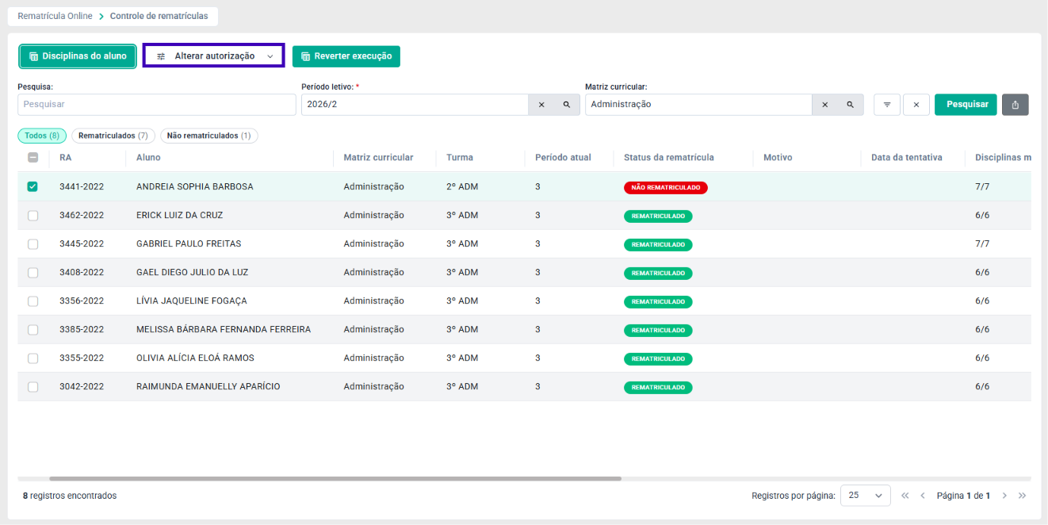Image resolution: width=1048 pixels, height=525 pixels.
Task: Clear Matriz curricular field using X icon
Action: [x=824, y=105]
